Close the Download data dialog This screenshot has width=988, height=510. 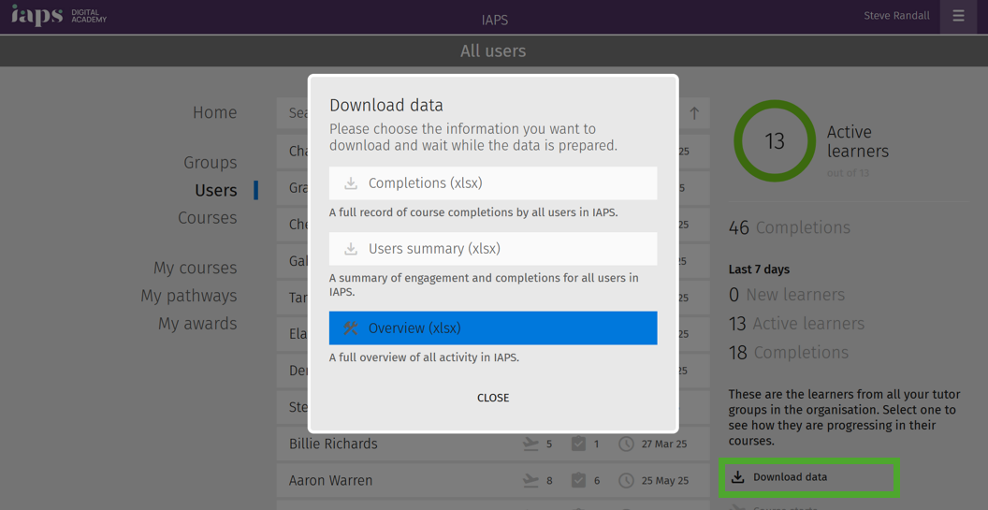click(x=493, y=399)
